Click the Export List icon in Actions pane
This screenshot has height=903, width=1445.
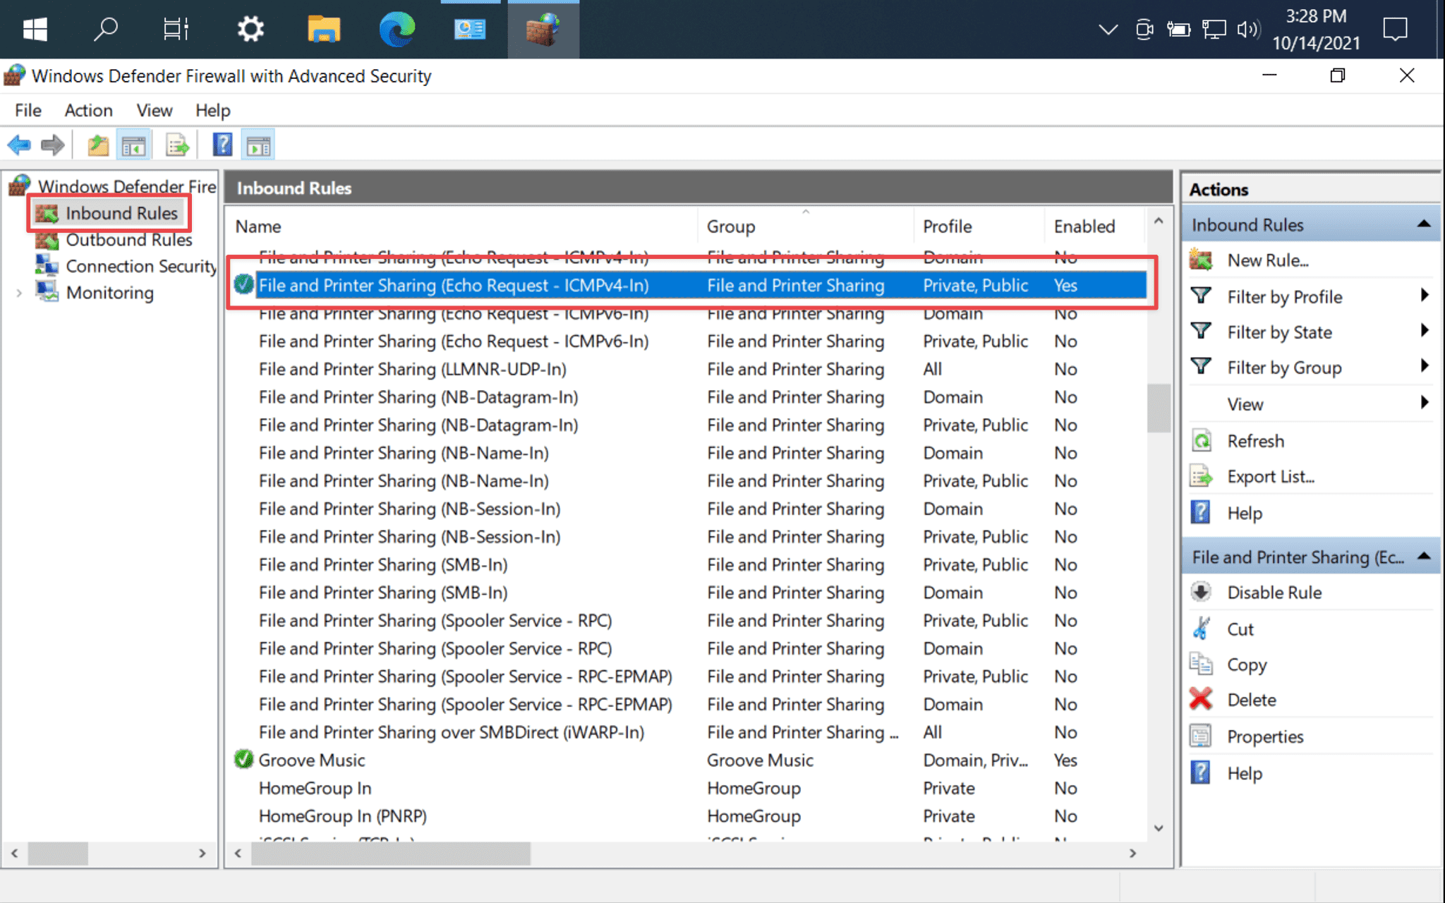coord(1201,476)
